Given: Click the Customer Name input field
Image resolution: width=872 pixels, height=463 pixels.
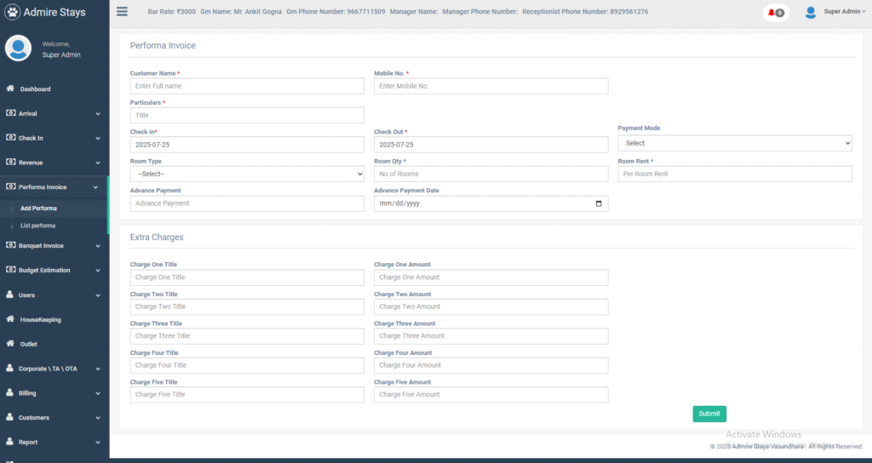Looking at the screenshot, I should tap(247, 86).
